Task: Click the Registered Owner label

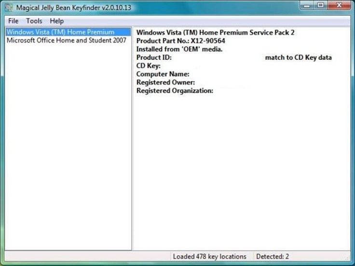Action: pyautogui.click(x=165, y=82)
